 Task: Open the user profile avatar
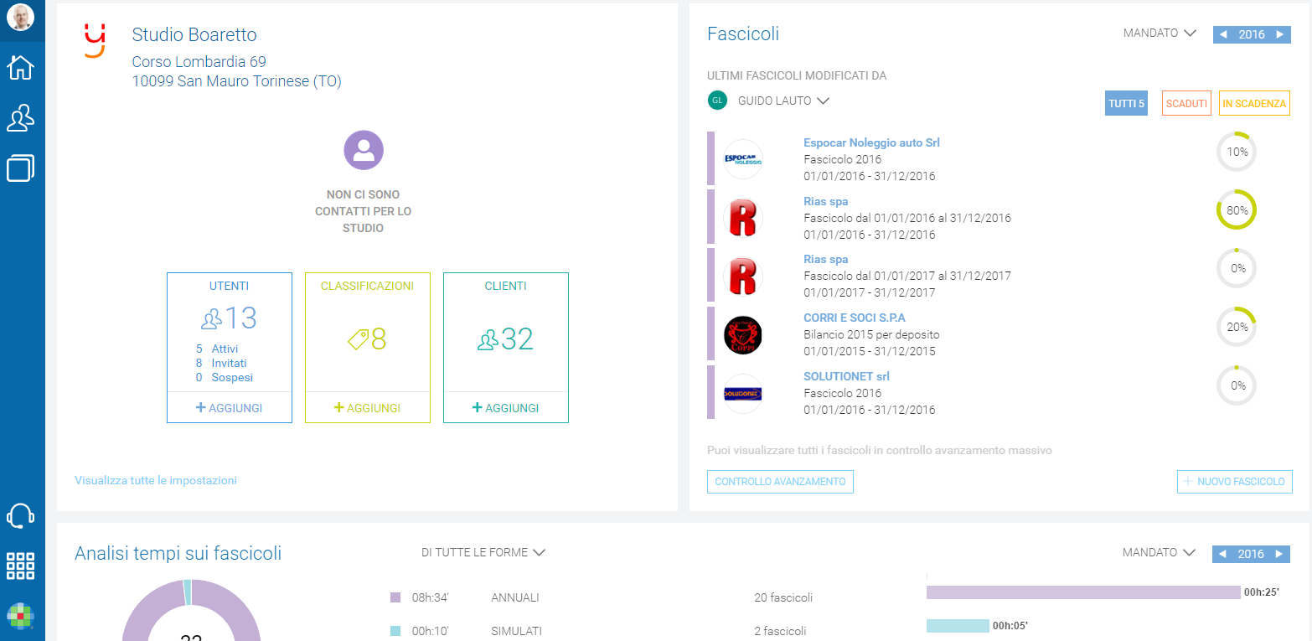click(x=20, y=18)
